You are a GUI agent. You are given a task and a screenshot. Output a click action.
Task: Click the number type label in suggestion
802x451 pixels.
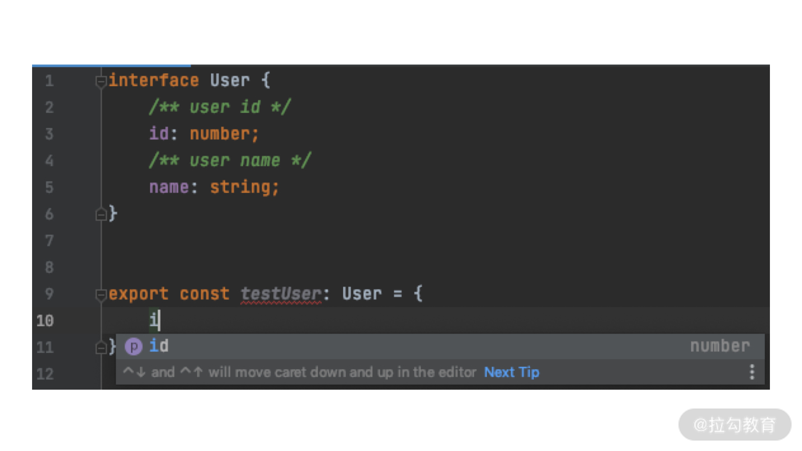(720, 346)
